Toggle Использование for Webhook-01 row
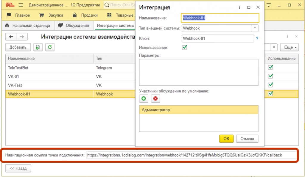This screenshot has width=305, height=177. pyautogui.click(x=270, y=94)
